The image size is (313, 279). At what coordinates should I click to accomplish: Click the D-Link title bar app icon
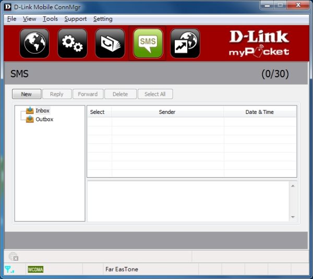[8, 7]
